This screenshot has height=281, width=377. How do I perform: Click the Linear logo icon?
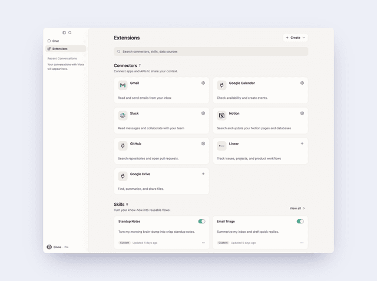tap(221, 146)
